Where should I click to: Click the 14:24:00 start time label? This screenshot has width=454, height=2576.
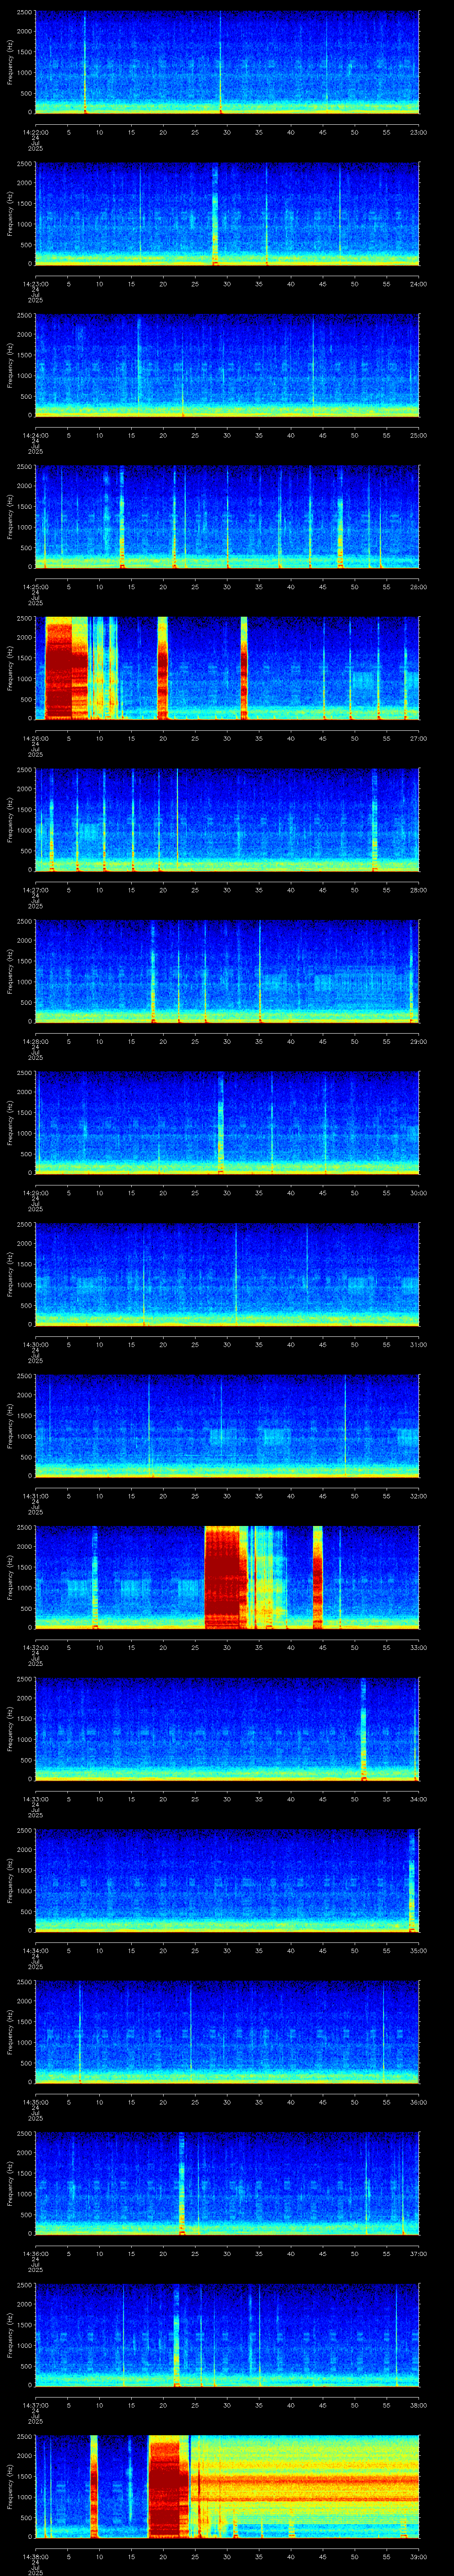pos(35,435)
